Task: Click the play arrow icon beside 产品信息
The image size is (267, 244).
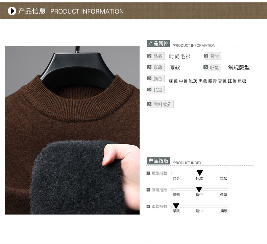Action: (x=12, y=11)
